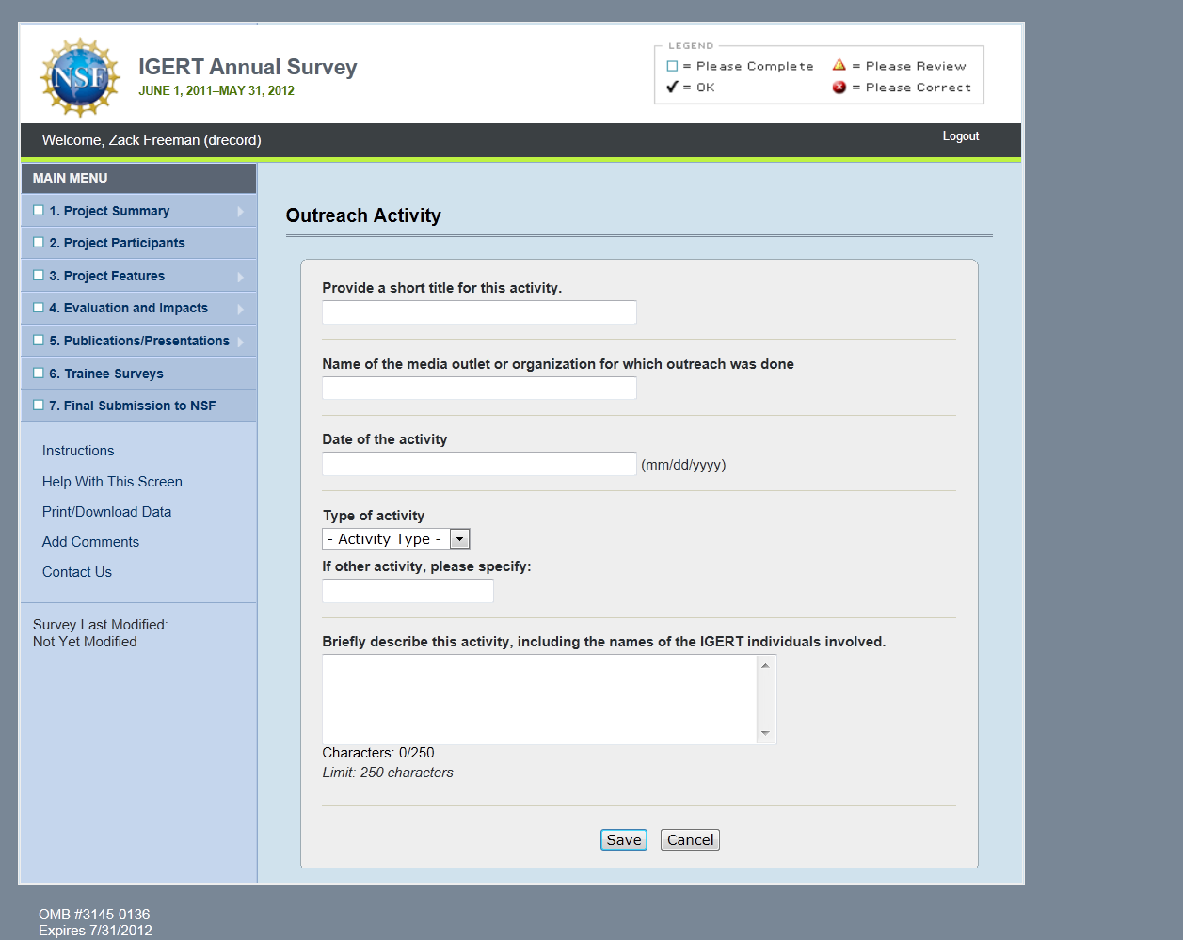The width and height of the screenshot is (1183, 940).
Task: Open the Publications/Presentations menu item
Action: [x=139, y=341]
